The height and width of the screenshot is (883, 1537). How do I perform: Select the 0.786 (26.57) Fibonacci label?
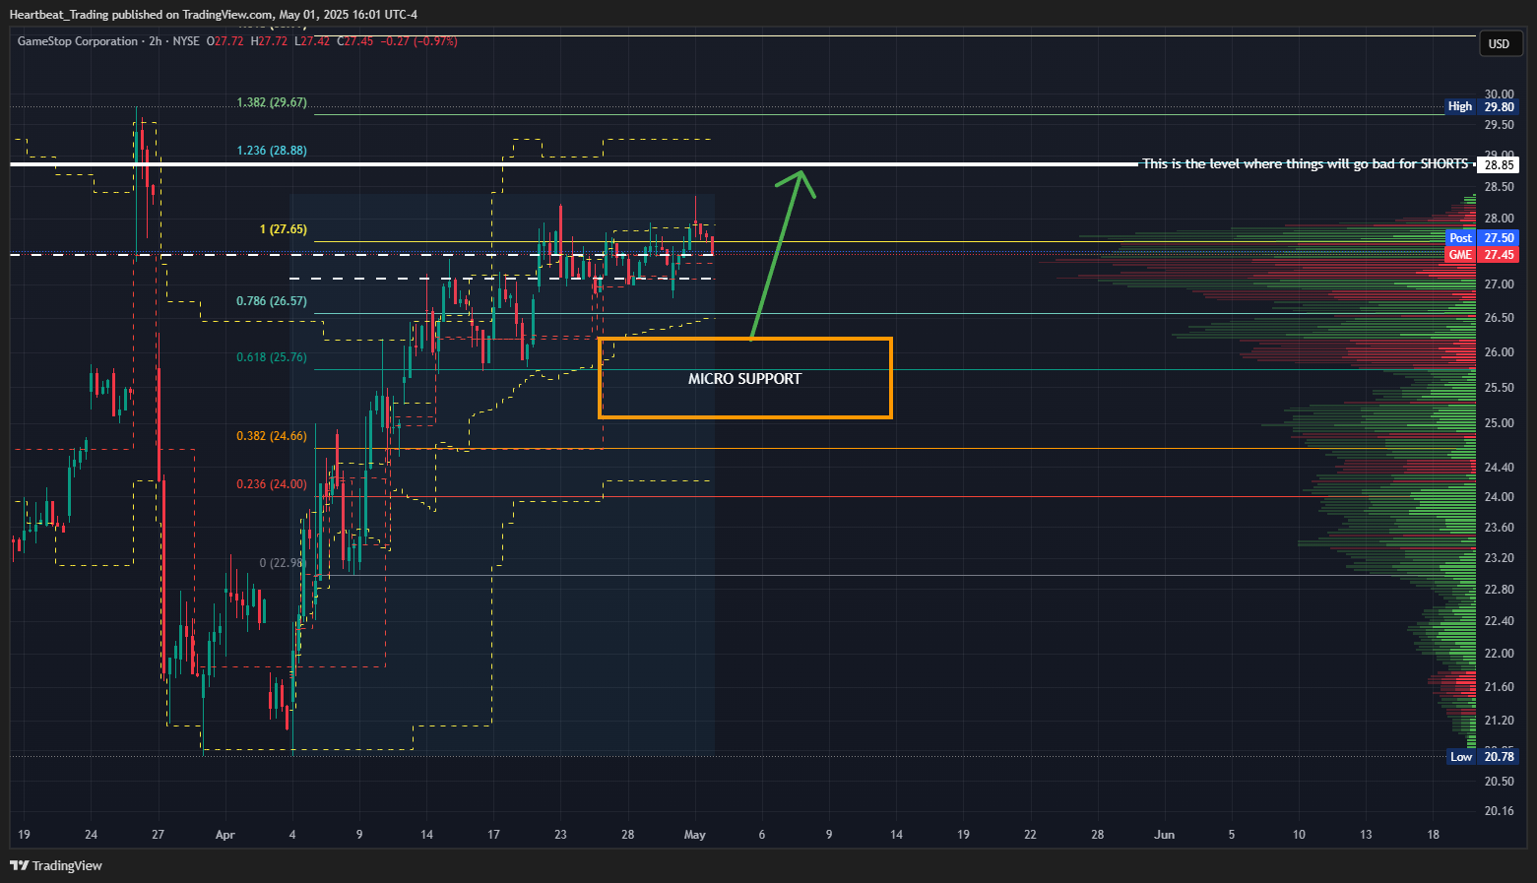point(272,301)
